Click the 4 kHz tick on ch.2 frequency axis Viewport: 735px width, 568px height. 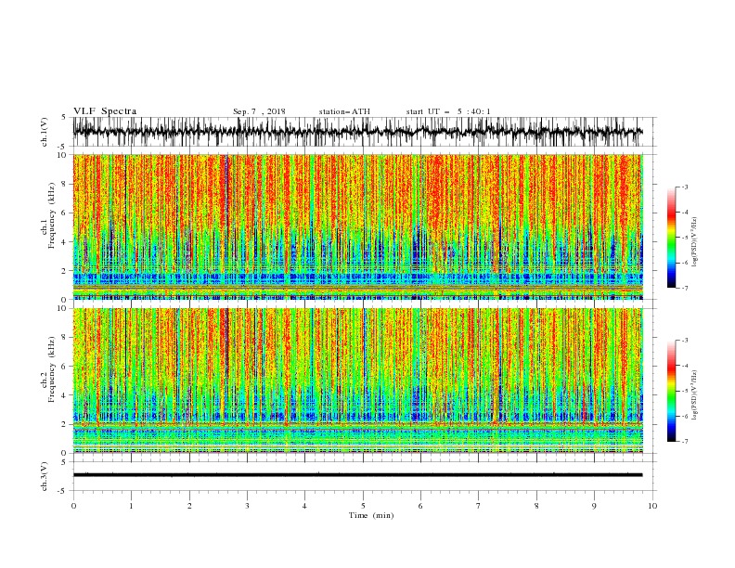(x=64, y=395)
